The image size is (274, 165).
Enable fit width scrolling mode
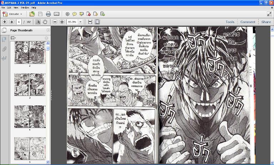coord(90,22)
